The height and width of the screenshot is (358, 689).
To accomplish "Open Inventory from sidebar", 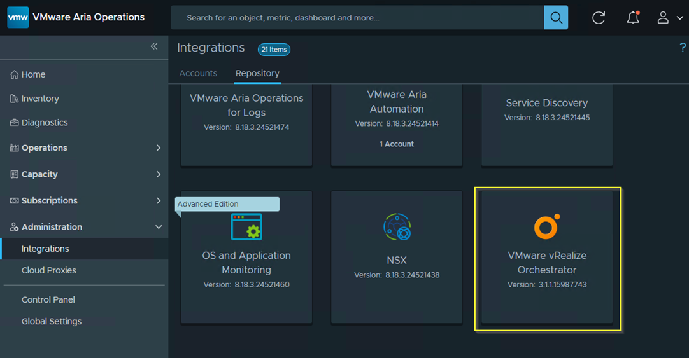I will point(40,99).
